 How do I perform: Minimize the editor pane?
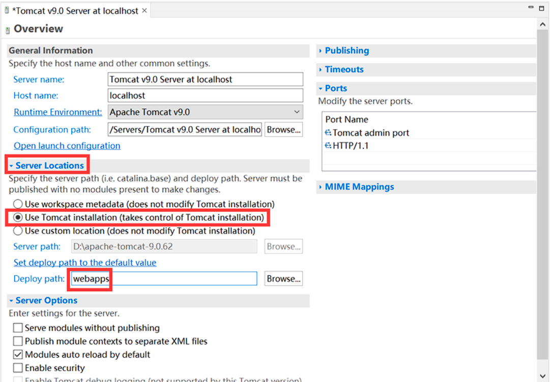pyautogui.click(x=530, y=8)
